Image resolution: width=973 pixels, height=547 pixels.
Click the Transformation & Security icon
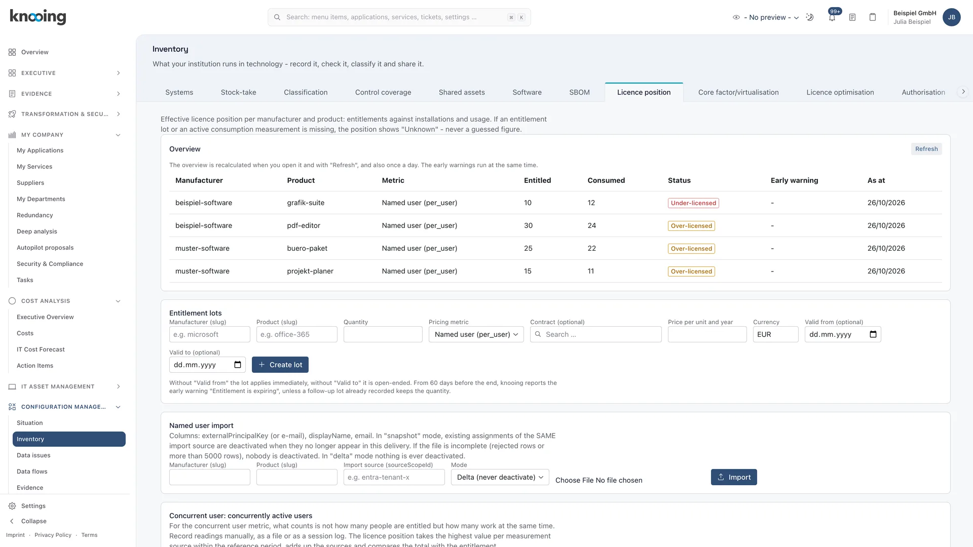pyautogui.click(x=12, y=114)
